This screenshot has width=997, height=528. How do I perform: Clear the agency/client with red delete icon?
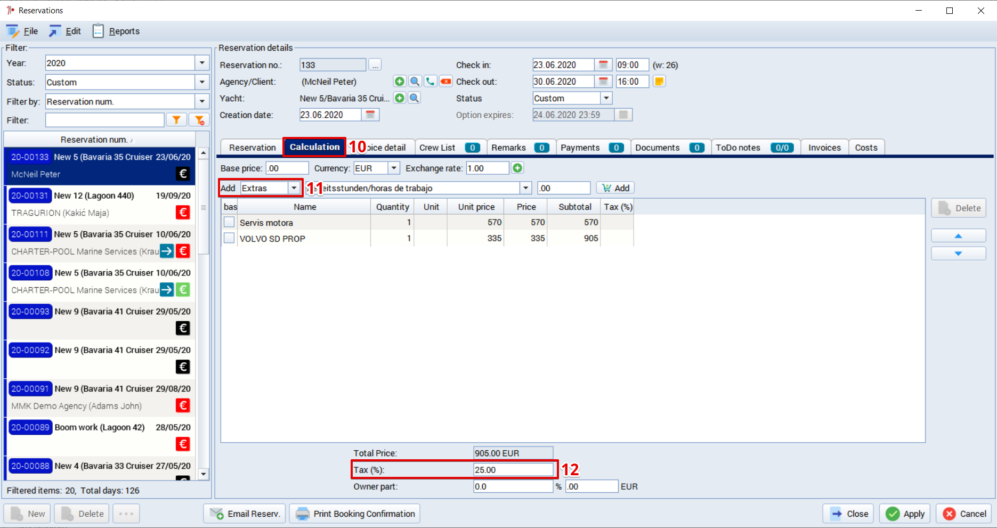point(445,82)
